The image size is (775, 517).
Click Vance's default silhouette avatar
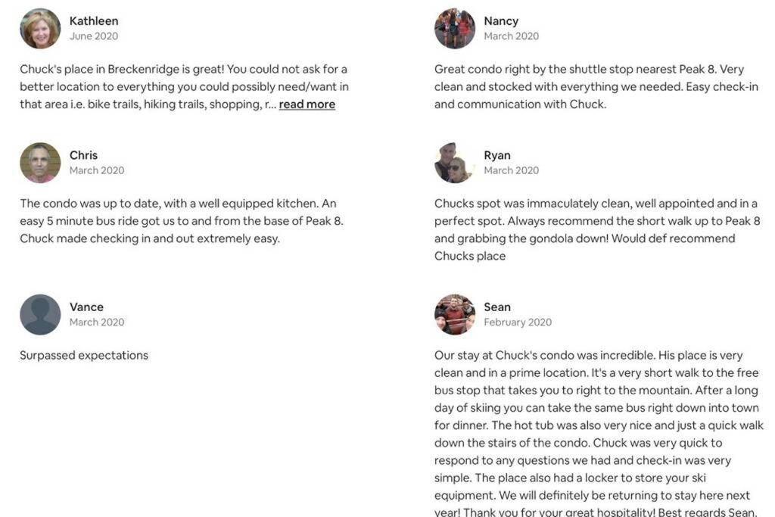click(40, 314)
